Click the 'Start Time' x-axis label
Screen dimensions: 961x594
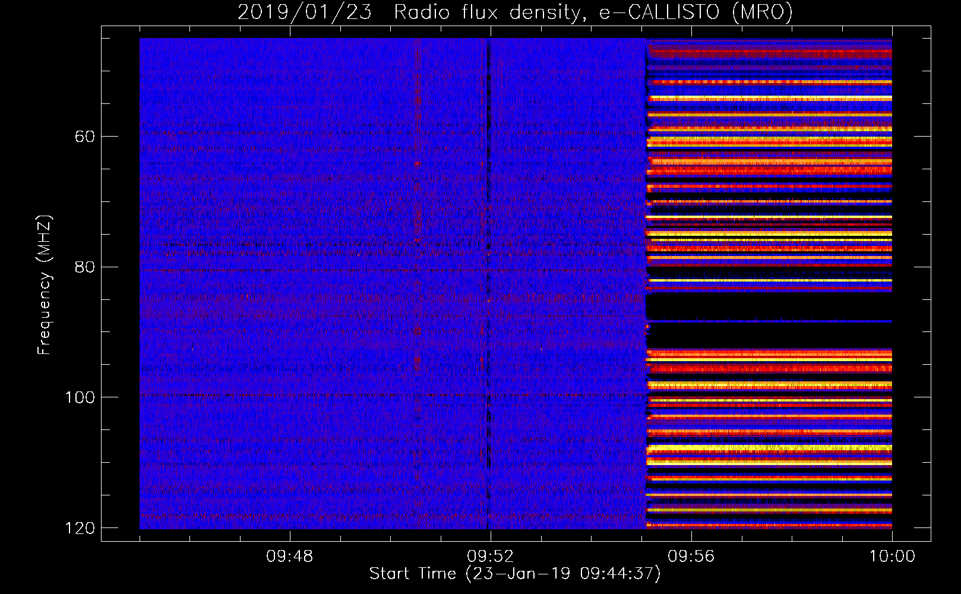point(515,574)
